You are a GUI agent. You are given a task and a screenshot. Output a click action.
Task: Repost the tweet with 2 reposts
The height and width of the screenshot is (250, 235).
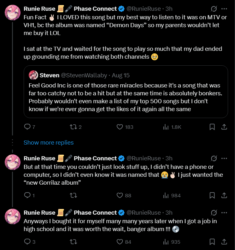(x=73, y=127)
